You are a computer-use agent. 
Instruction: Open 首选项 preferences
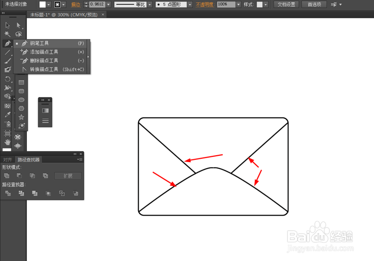tap(314, 4)
